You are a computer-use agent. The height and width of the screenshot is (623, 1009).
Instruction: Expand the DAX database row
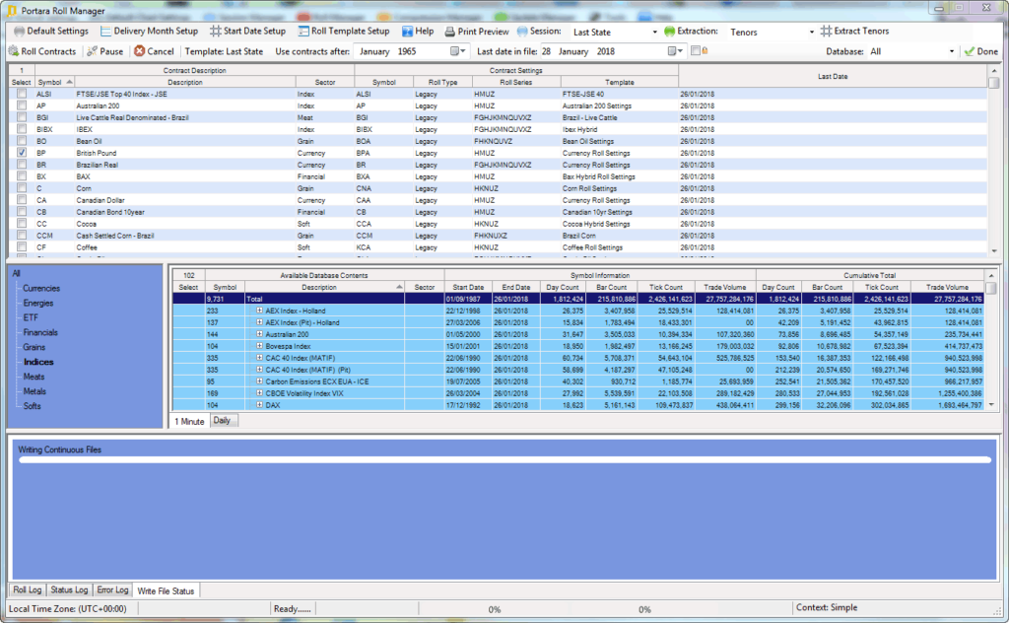[x=259, y=405]
